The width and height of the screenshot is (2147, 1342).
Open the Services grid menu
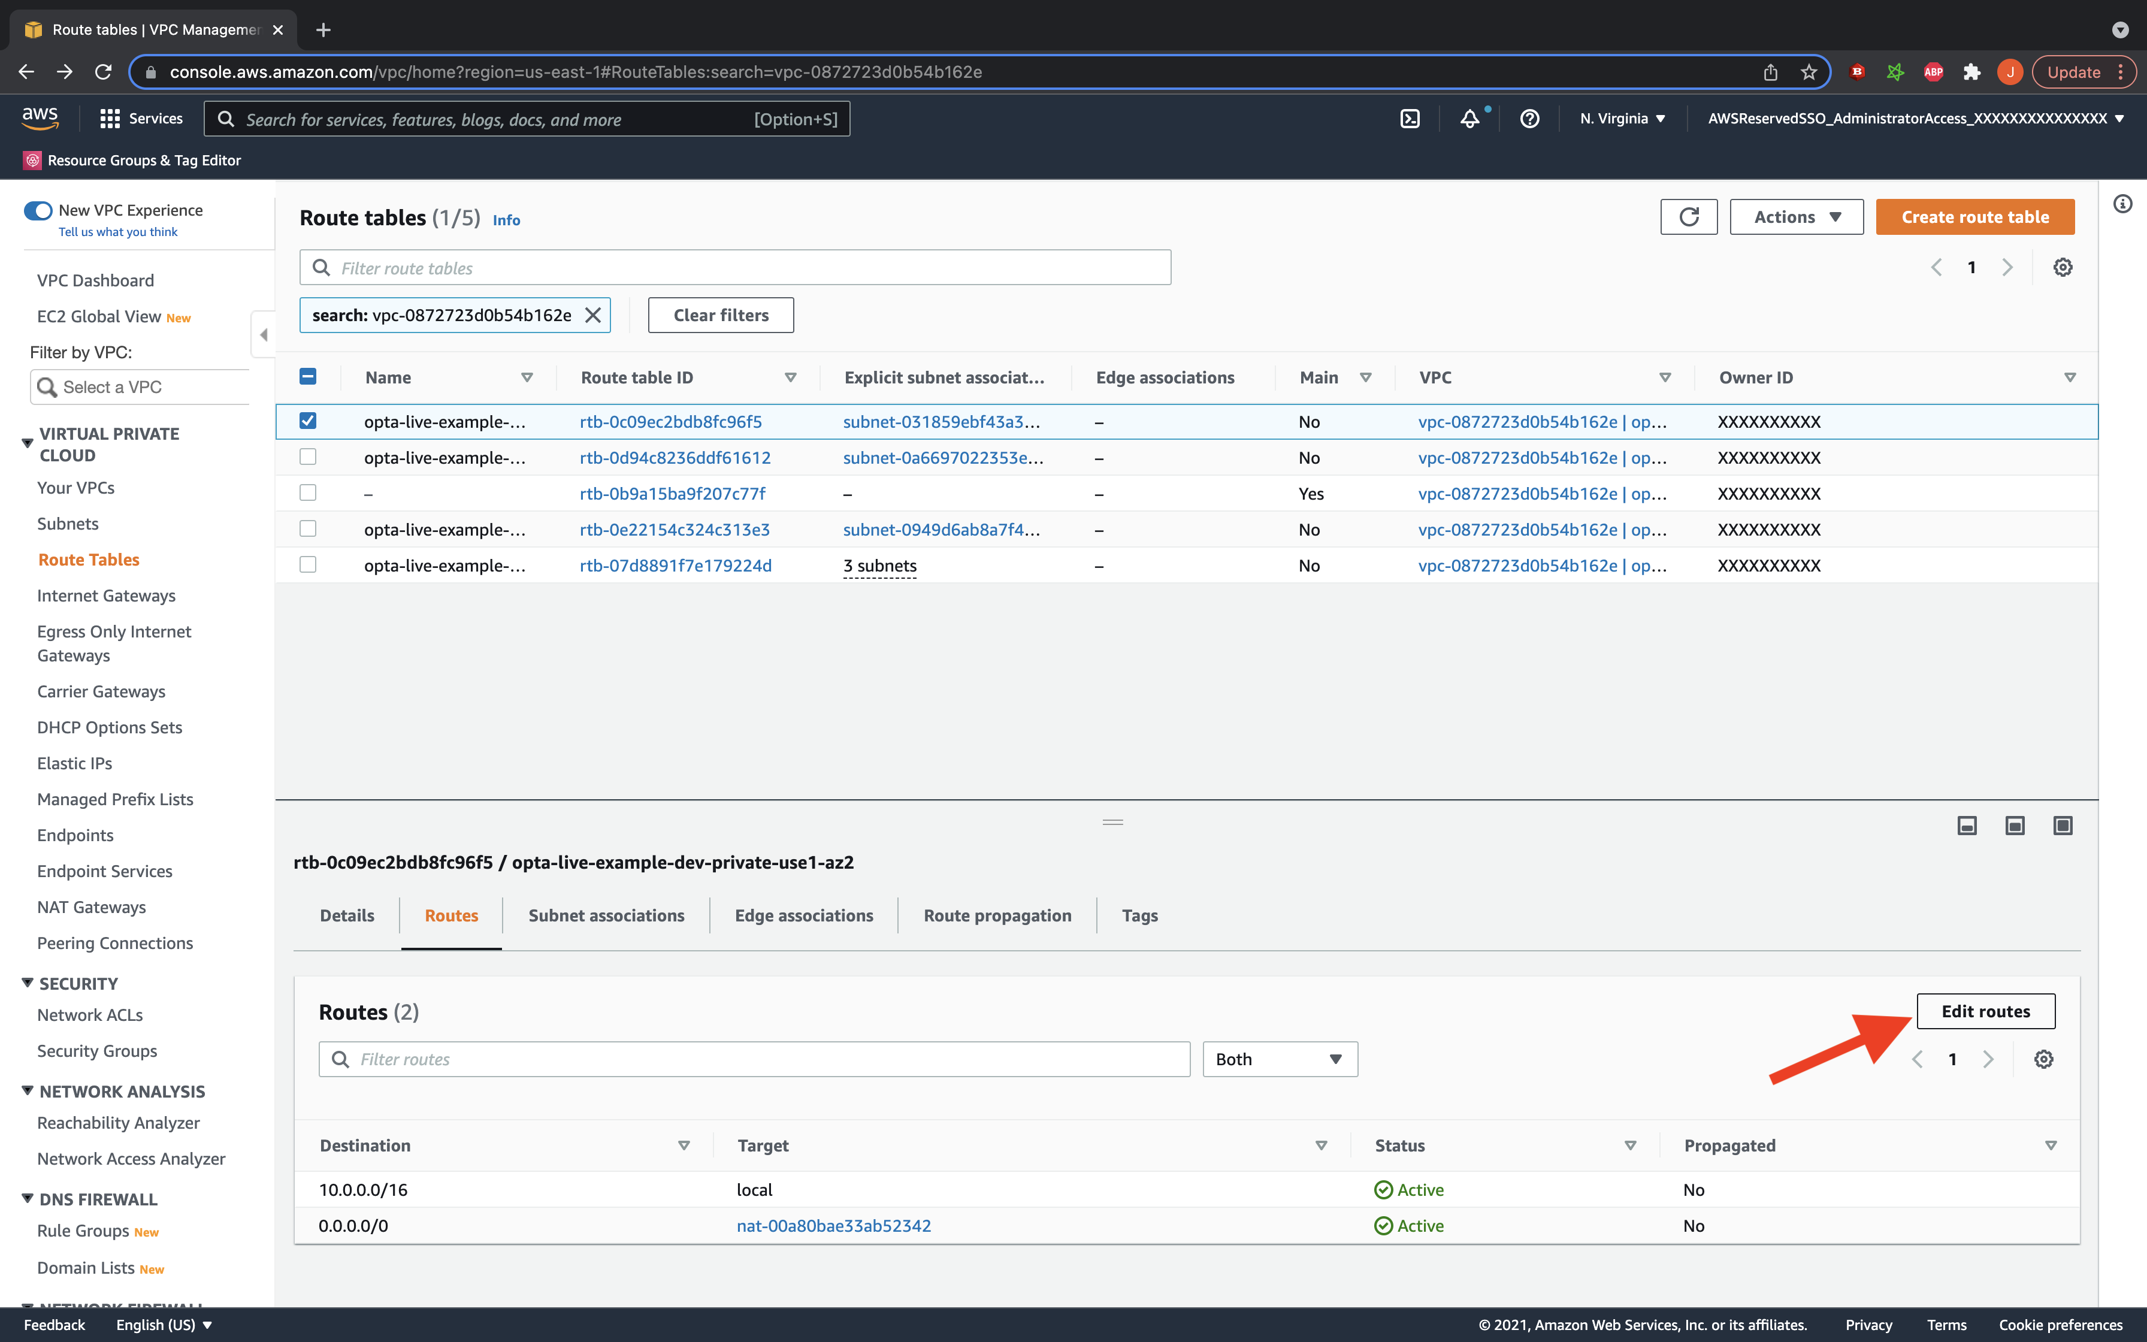pos(110,119)
